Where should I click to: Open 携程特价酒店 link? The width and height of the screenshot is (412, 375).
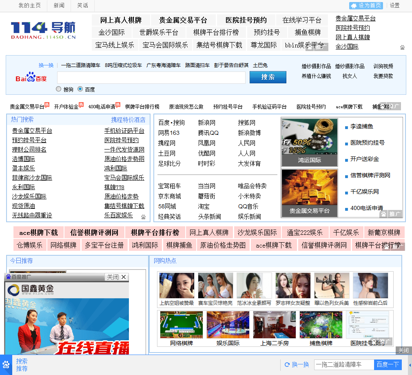pos(128,120)
